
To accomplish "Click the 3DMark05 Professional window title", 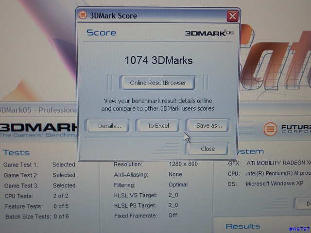I will pyautogui.click(x=38, y=110).
